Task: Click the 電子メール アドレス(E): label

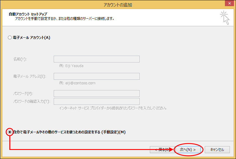Action: pyautogui.click(x=30, y=76)
